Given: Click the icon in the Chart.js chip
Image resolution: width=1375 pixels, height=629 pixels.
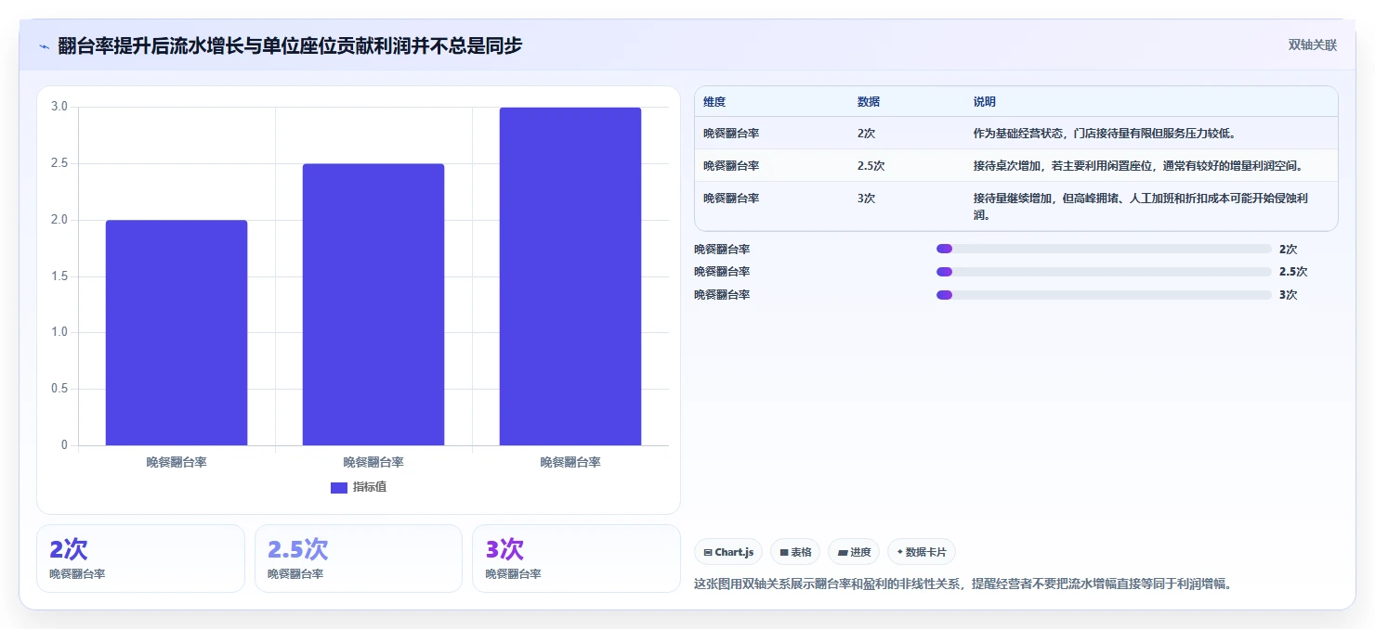Looking at the screenshot, I should pos(708,552).
